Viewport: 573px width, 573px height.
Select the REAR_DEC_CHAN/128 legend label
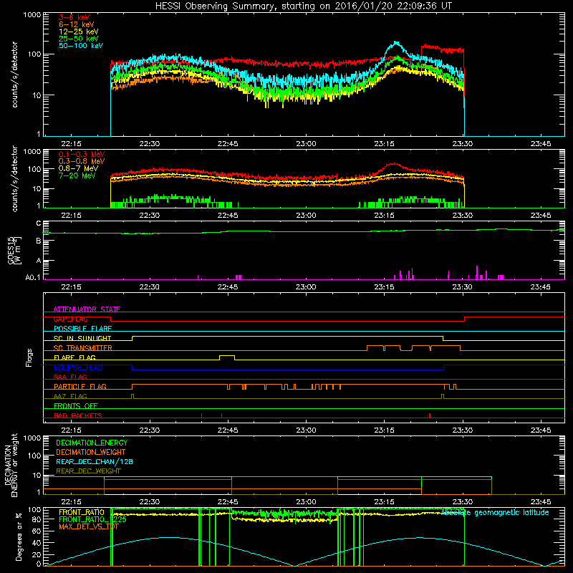(x=95, y=461)
